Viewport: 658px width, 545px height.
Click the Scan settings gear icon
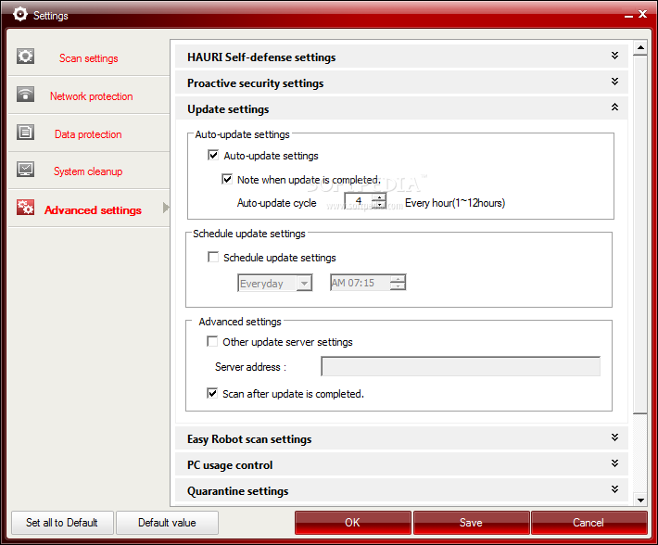click(25, 57)
